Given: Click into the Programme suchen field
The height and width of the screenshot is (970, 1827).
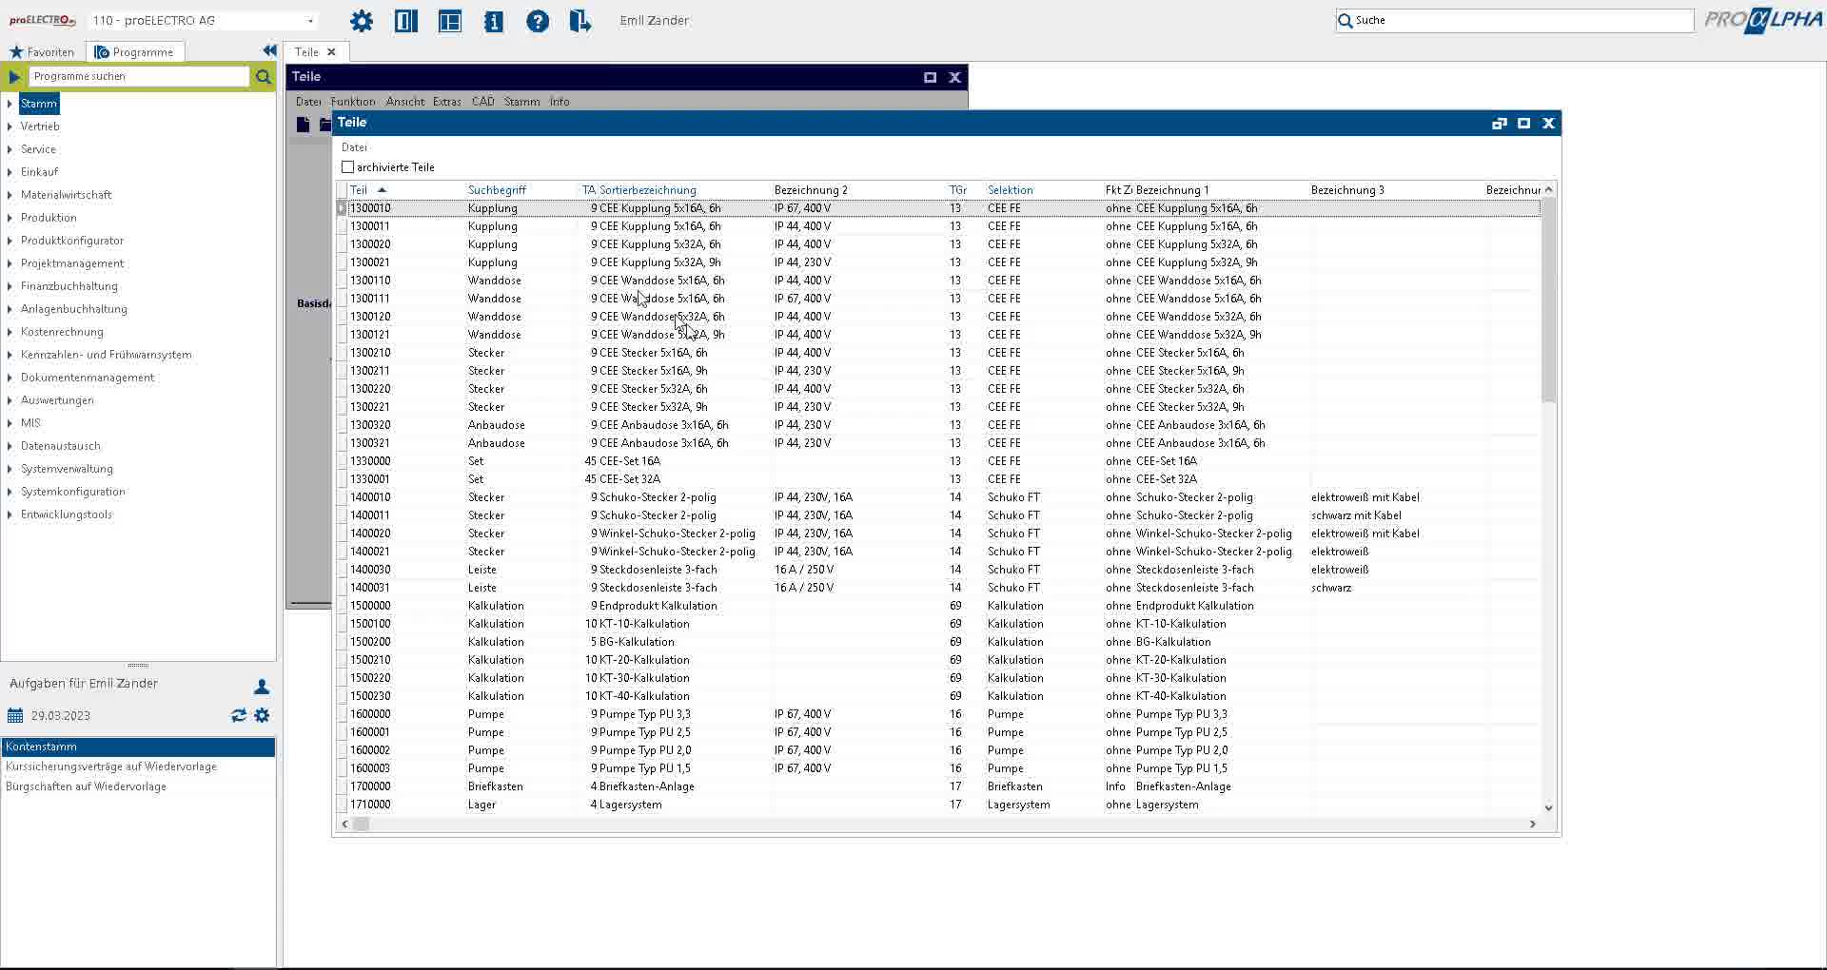Looking at the screenshot, I should click(140, 76).
